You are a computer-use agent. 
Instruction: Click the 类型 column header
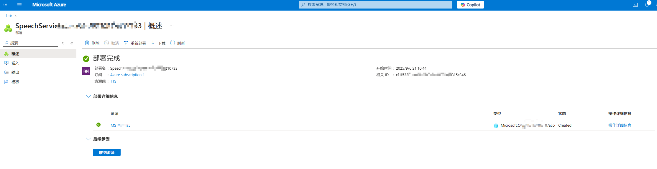[x=497, y=114]
